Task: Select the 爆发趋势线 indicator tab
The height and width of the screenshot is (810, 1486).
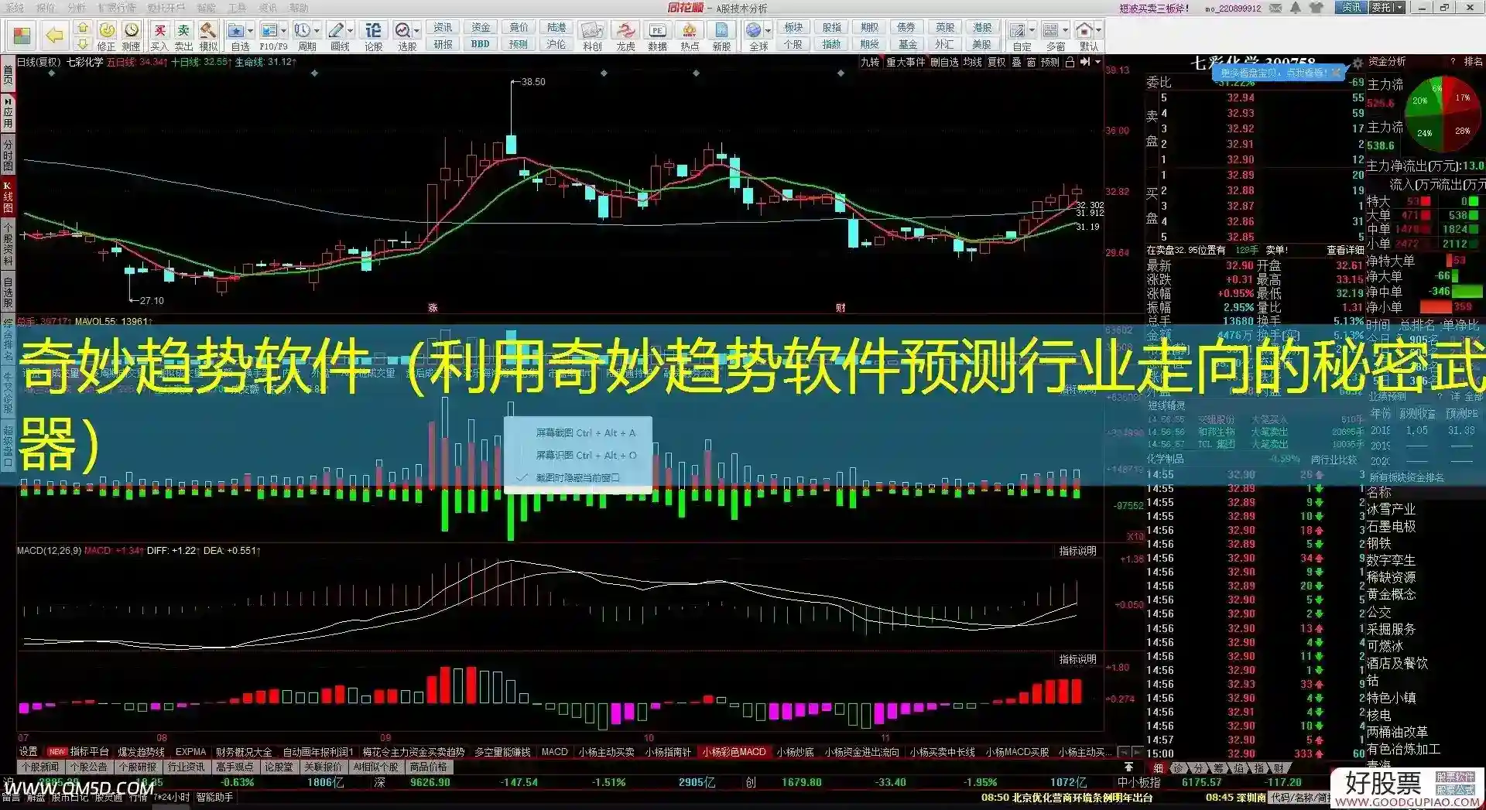Action: click(141, 751)
